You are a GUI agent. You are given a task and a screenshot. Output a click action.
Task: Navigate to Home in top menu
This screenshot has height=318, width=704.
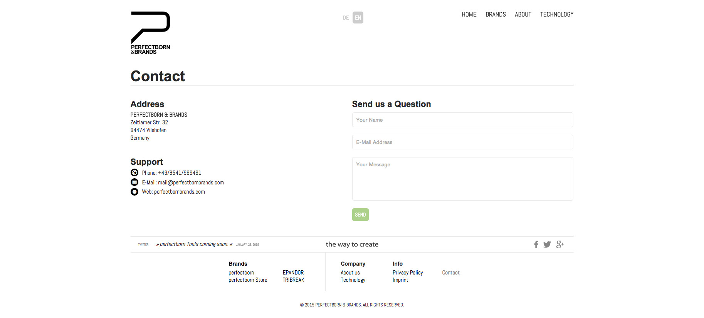pyautogui.click(x=469, y=15)
